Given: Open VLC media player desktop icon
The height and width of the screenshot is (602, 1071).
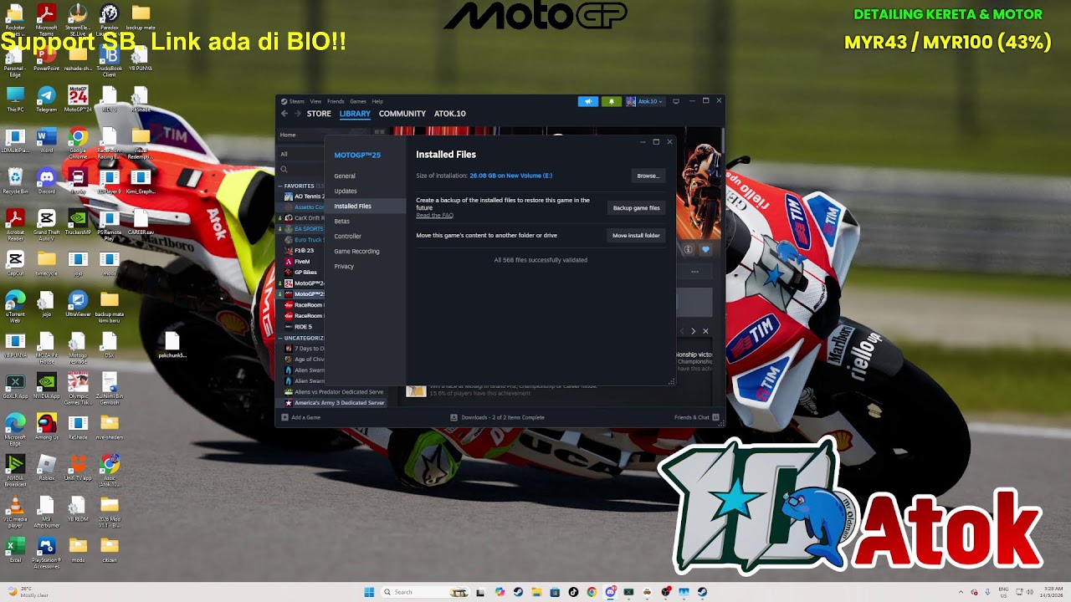Looking at the screenshot, I should tap(15, 510).
